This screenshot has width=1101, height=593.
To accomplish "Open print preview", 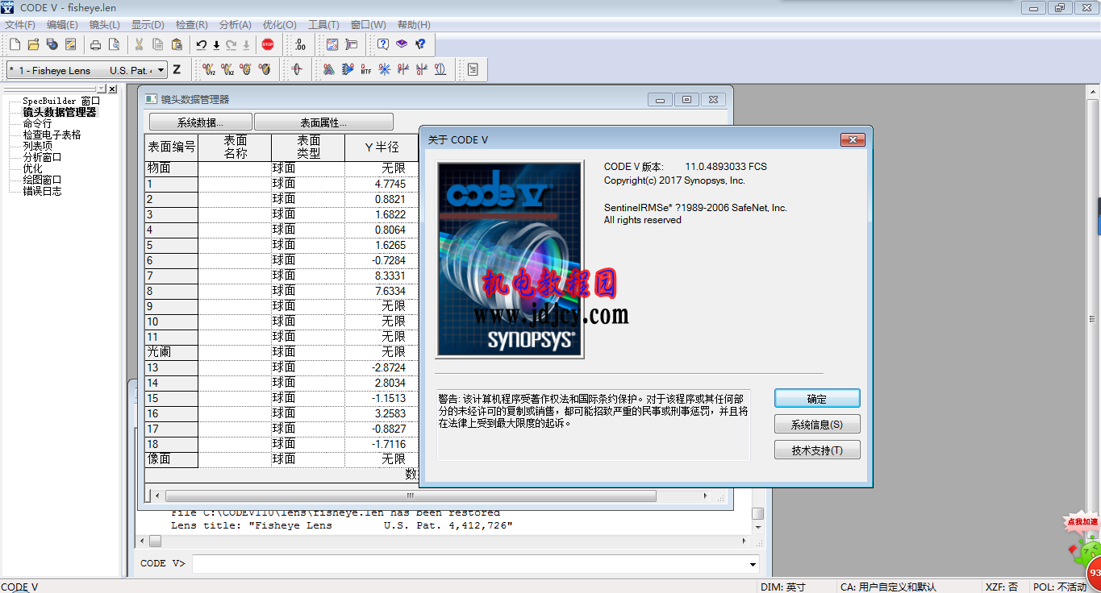I will pyautogui.click(x=114, y=44).
